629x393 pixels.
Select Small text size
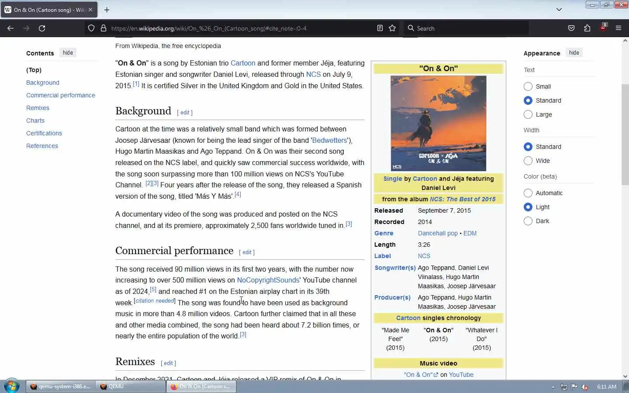[x=528, y=86]
